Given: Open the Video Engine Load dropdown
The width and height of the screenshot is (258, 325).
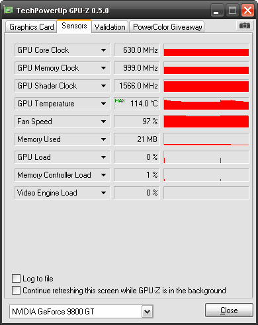Looking at the screenshot, I should click(103, 193).
